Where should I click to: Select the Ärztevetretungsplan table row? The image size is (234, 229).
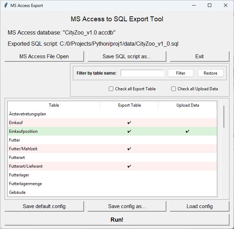coord(112,114)
